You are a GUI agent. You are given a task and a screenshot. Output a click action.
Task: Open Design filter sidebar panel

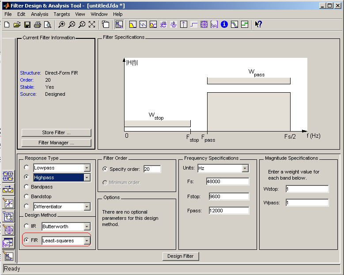[8, 256]
